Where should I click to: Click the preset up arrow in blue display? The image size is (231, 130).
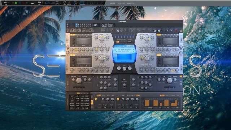(x=134, y=50)
